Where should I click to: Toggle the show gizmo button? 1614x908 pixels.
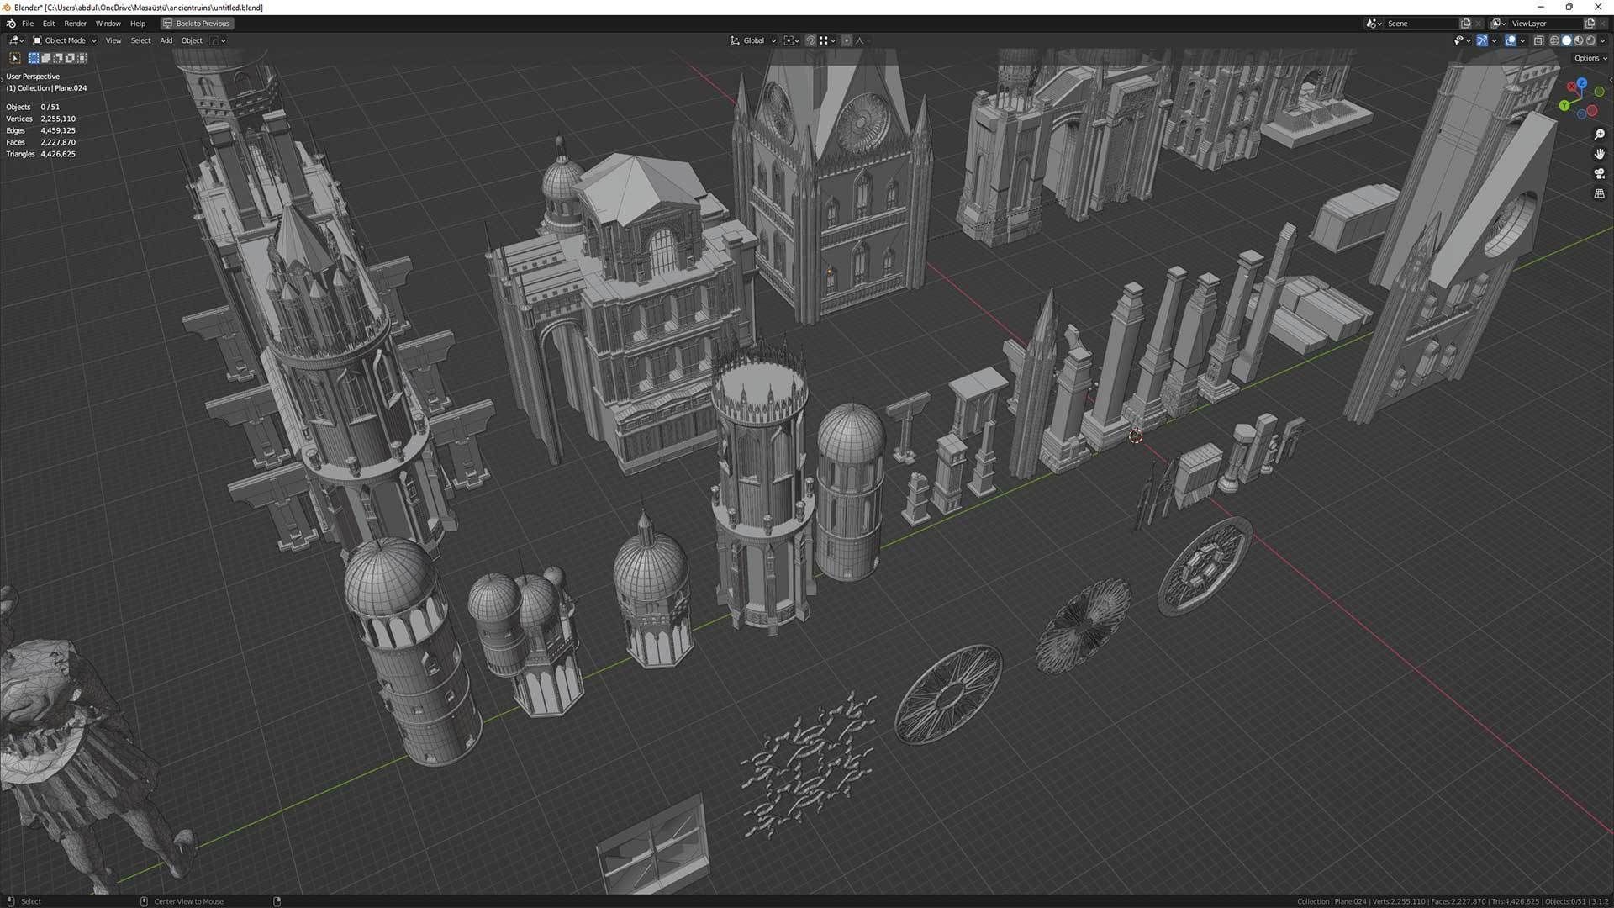tap(1482, 40)
